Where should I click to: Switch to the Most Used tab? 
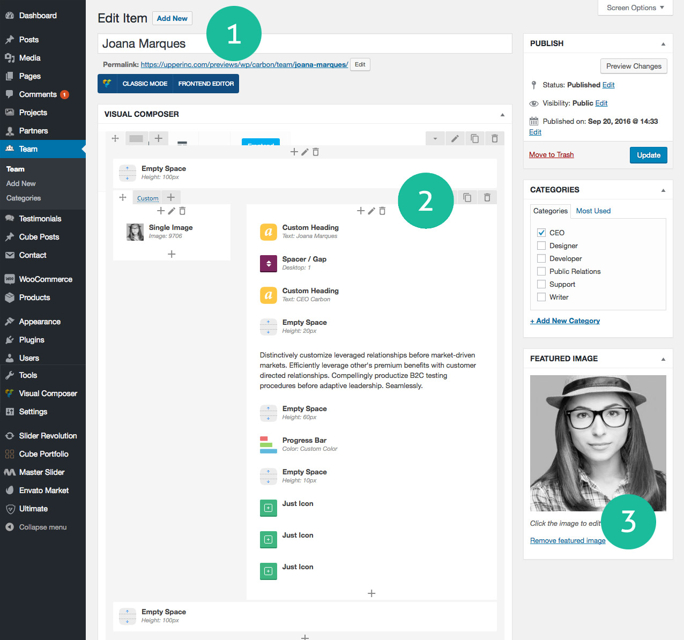pyautogui.click(x=593, y=211)
